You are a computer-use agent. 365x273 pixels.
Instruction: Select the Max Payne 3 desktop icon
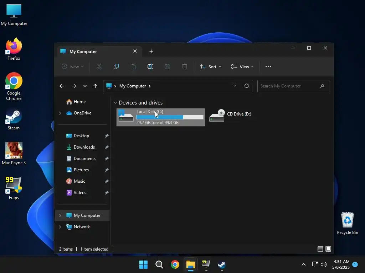14,154
